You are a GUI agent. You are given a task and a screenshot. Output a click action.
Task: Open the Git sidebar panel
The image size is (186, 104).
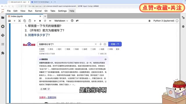[3, 35]
